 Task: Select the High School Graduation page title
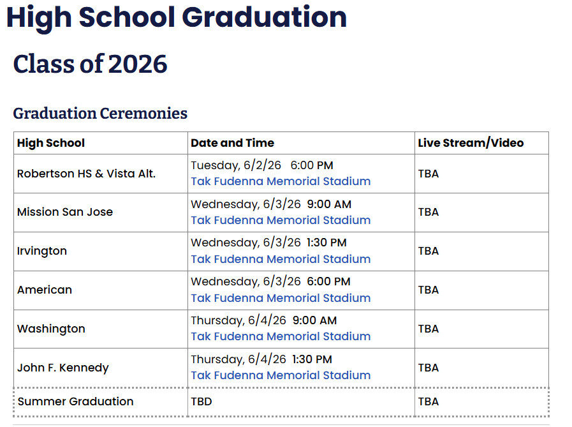(x=177, y=17)
